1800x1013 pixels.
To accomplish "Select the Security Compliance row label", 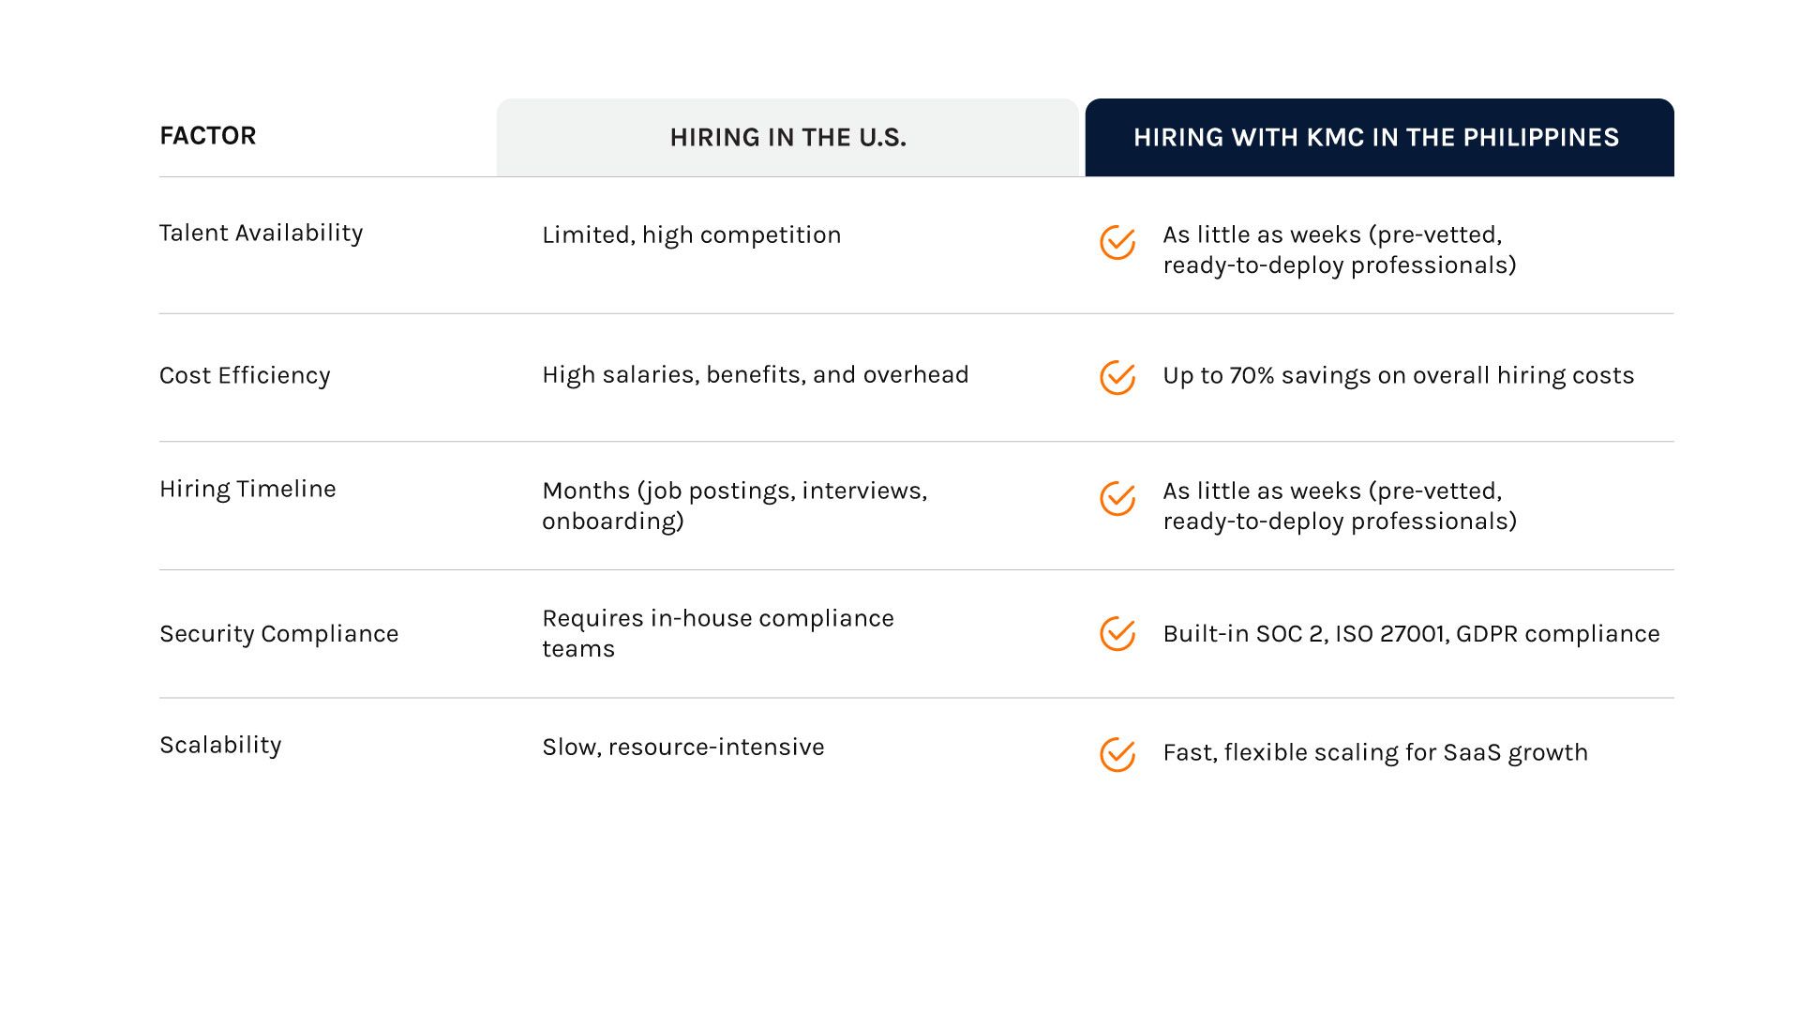I will 278,634.
